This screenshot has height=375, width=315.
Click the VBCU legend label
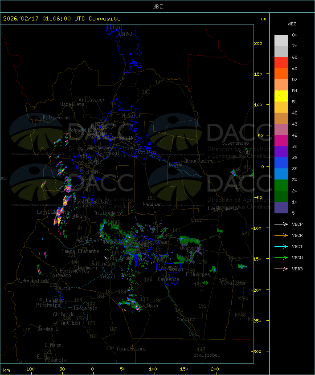pyautogui.click(x=297, y=258)
